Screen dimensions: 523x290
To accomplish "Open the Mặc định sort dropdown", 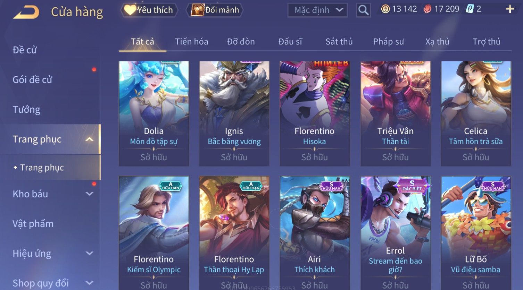I will [x=317, y=10].
